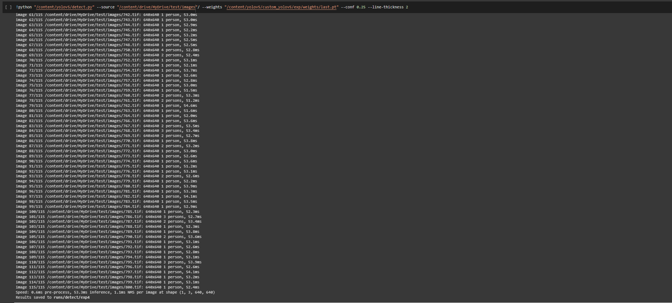Click the --line-thickness 2 argument
The image size is (672, 303).
[387, 7]
